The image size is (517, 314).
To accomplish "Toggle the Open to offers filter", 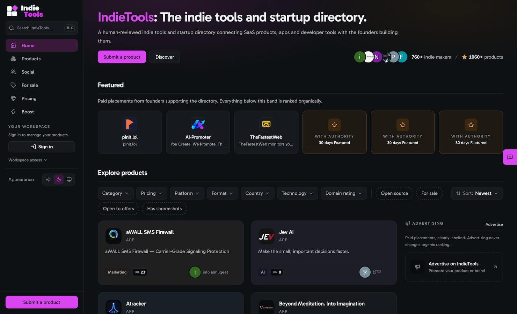I will pyautogui.click(x=118, y=209).
